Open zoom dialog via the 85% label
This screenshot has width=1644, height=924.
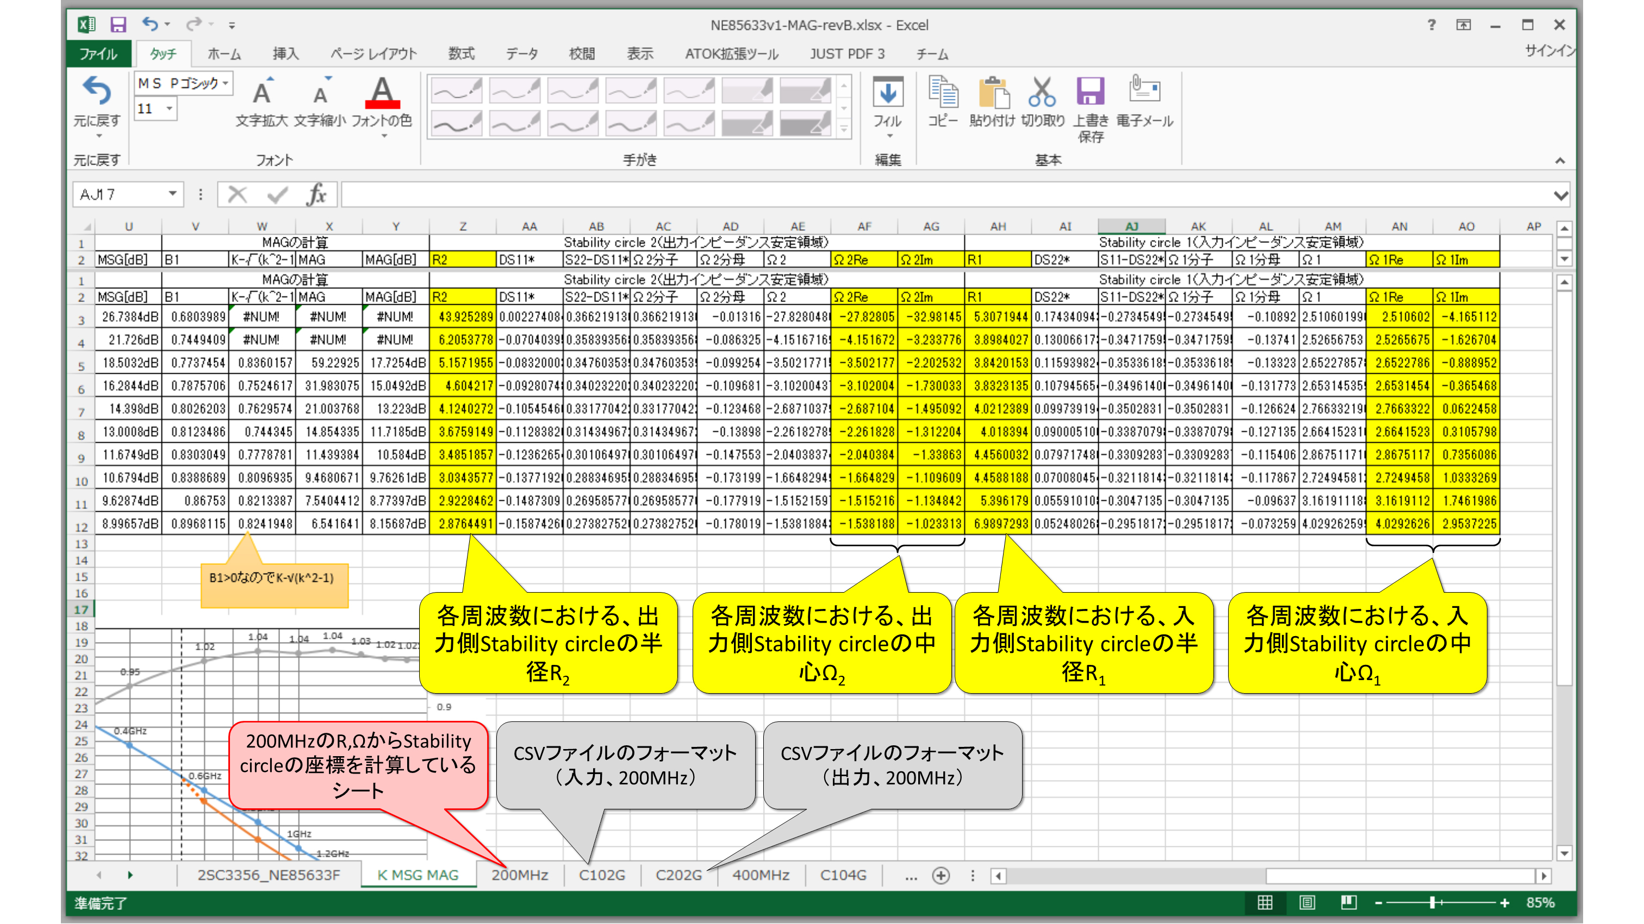click(1541, 903)
